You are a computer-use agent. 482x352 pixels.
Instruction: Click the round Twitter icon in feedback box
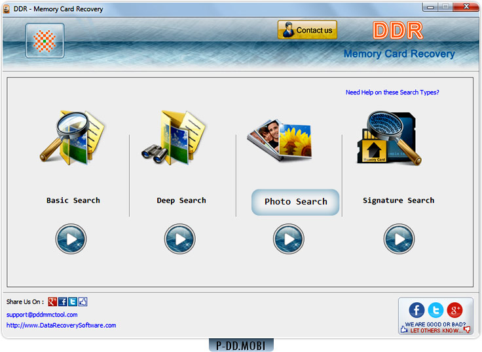pos(436,310)
